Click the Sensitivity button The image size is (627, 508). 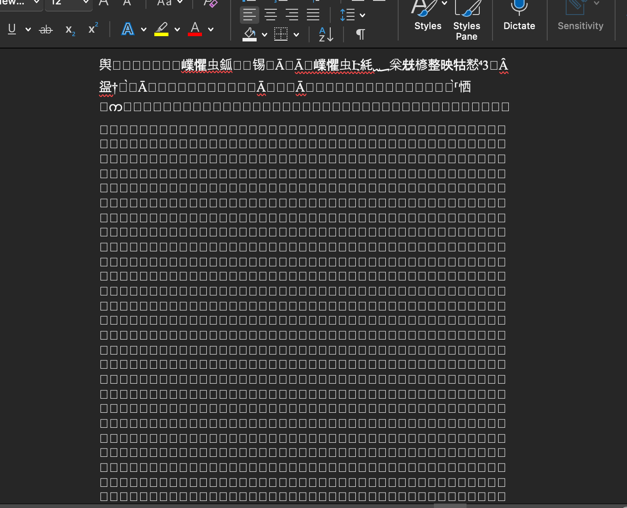click(x=580, y=16)
